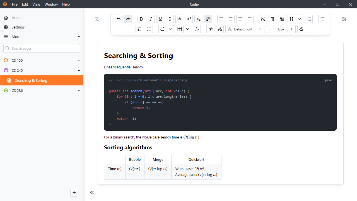
Task: Insert a math formula
Action: point(197,29)
